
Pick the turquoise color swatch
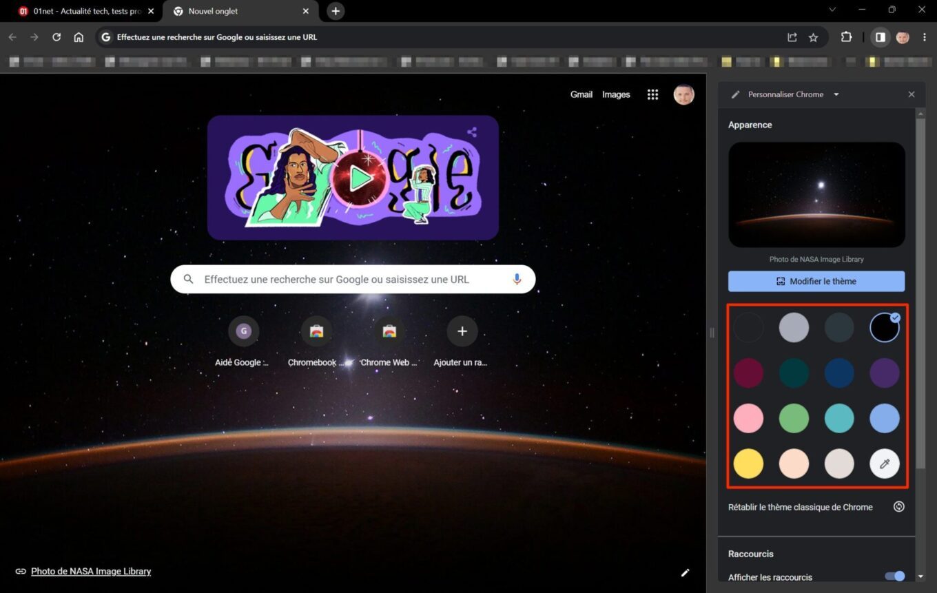pyautogui.click(x=839, y=418)
